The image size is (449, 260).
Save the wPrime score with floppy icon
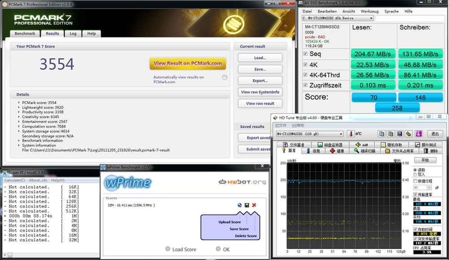[247, 205]
